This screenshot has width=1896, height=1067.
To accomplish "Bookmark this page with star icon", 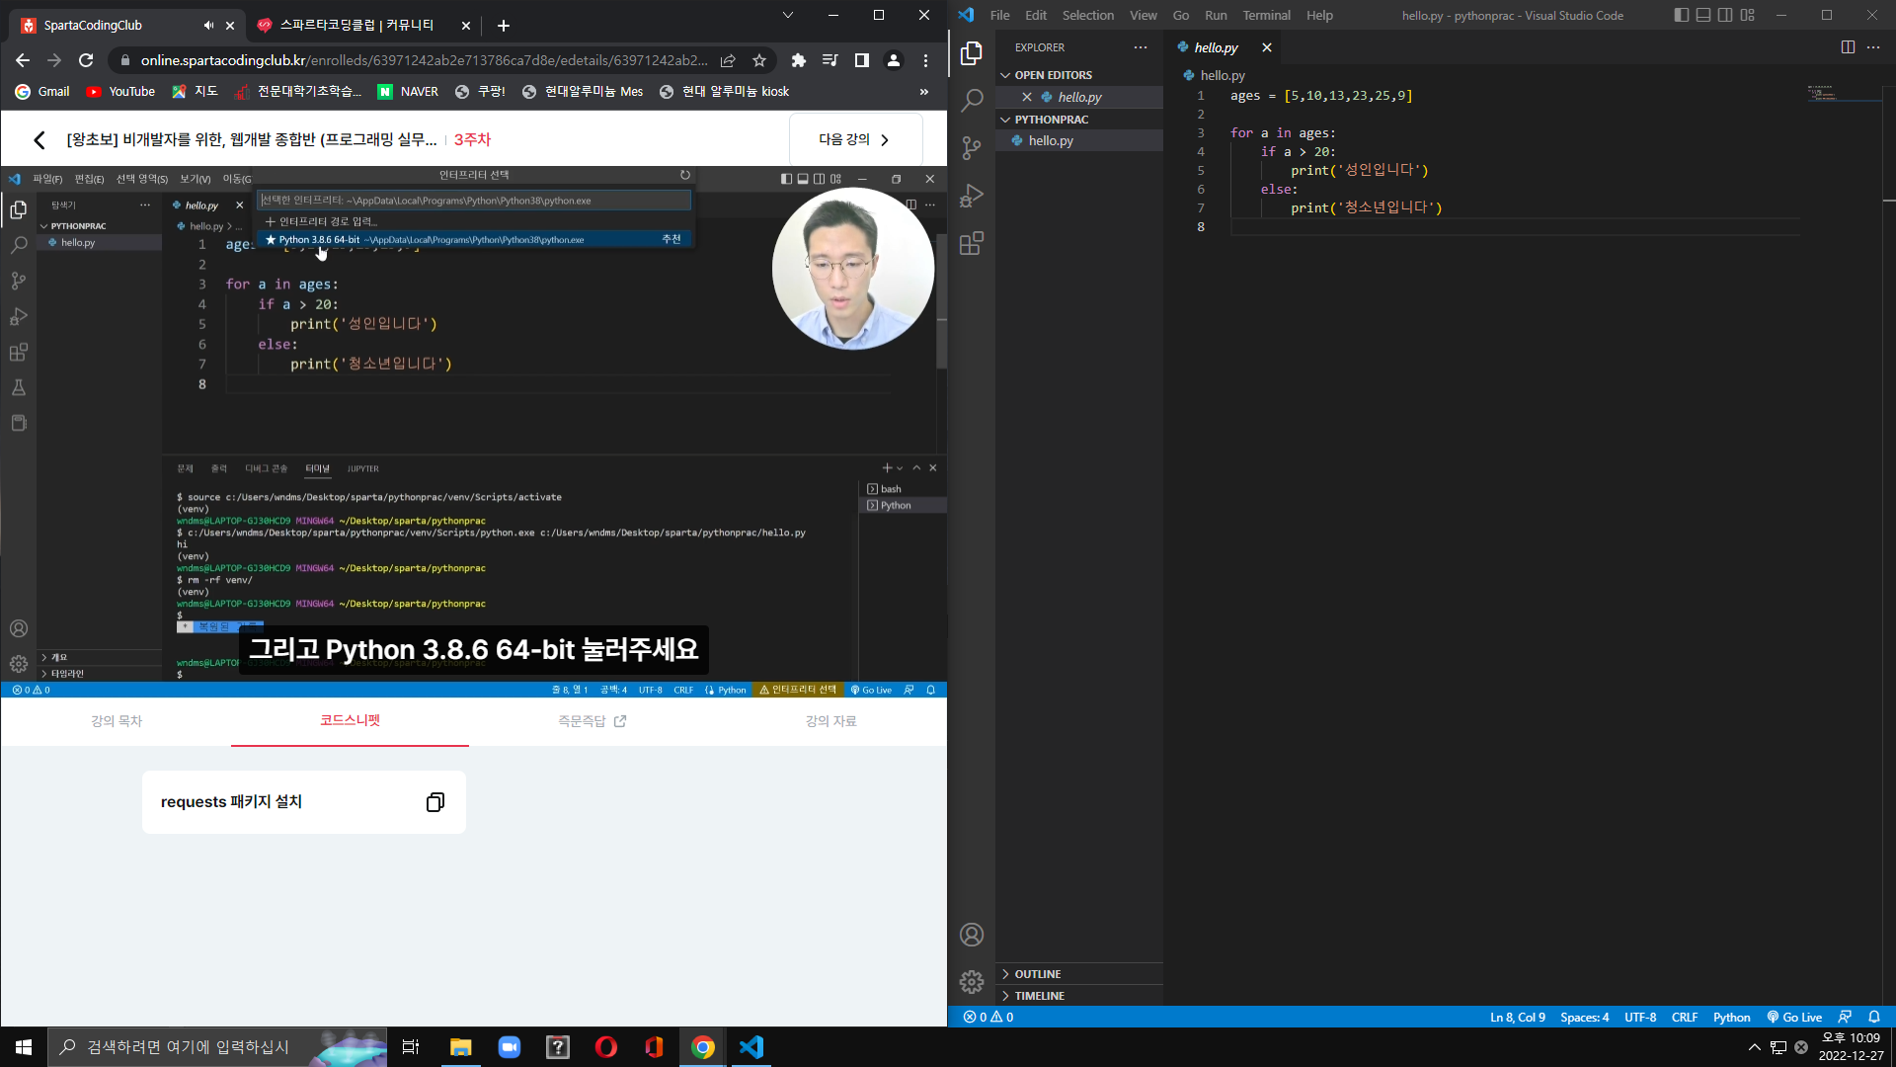I will (x=759, y=60).
